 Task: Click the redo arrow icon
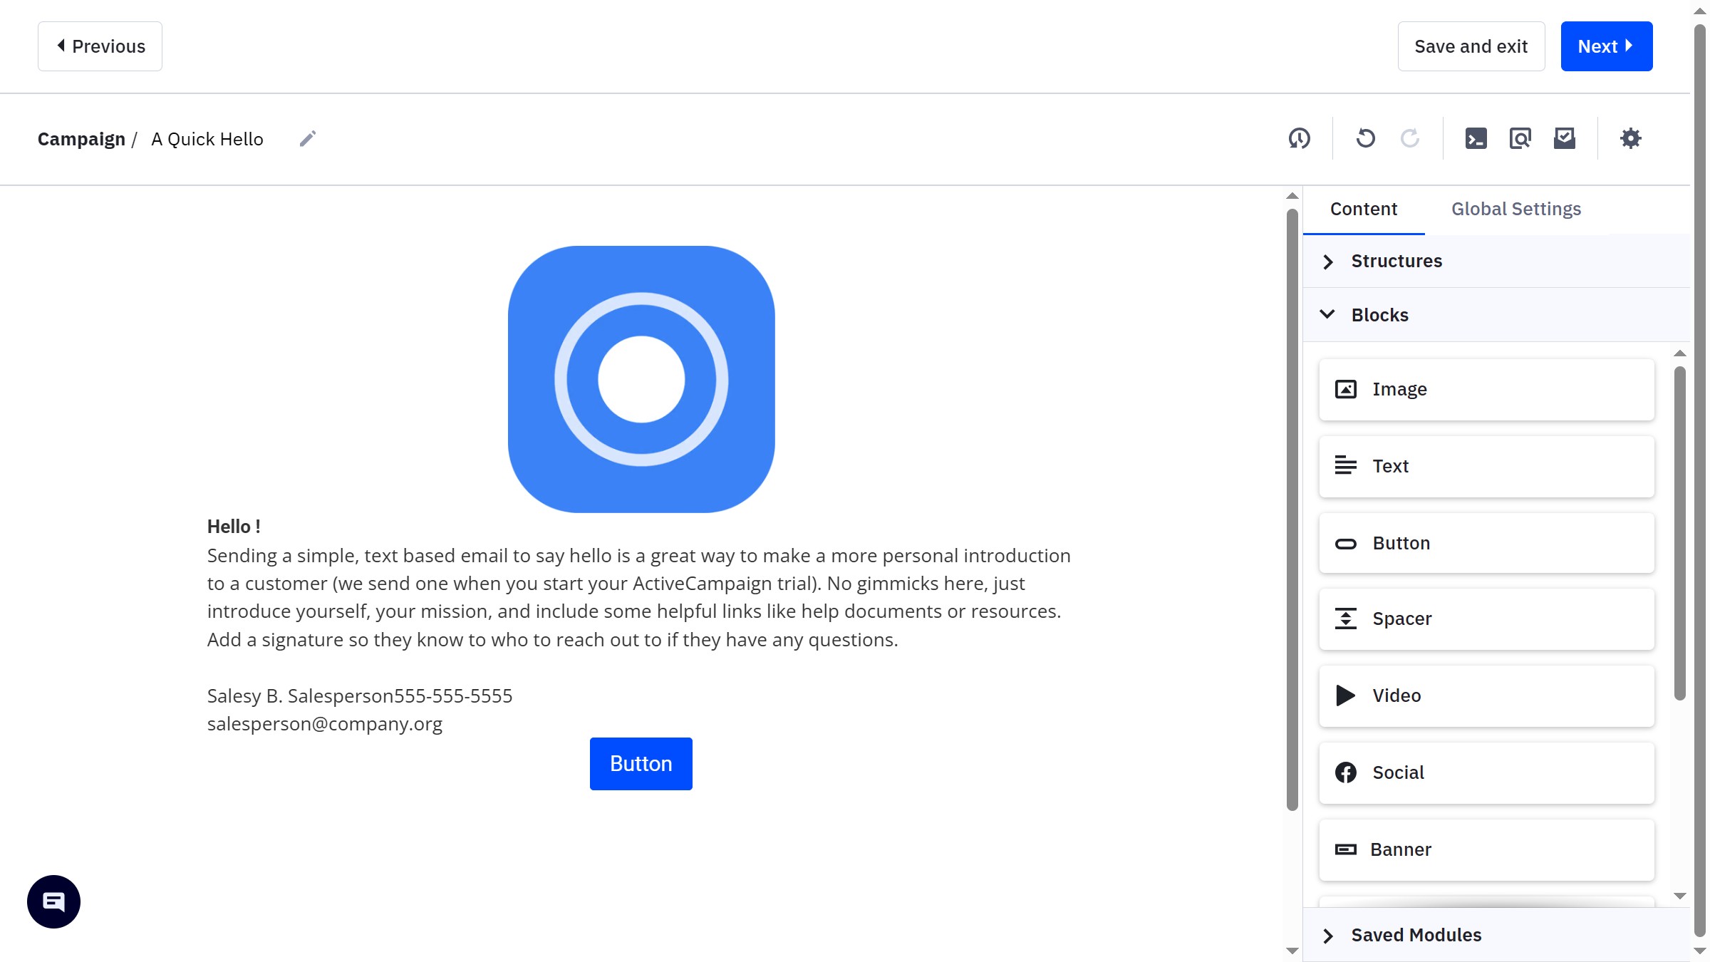(1409, 139)
